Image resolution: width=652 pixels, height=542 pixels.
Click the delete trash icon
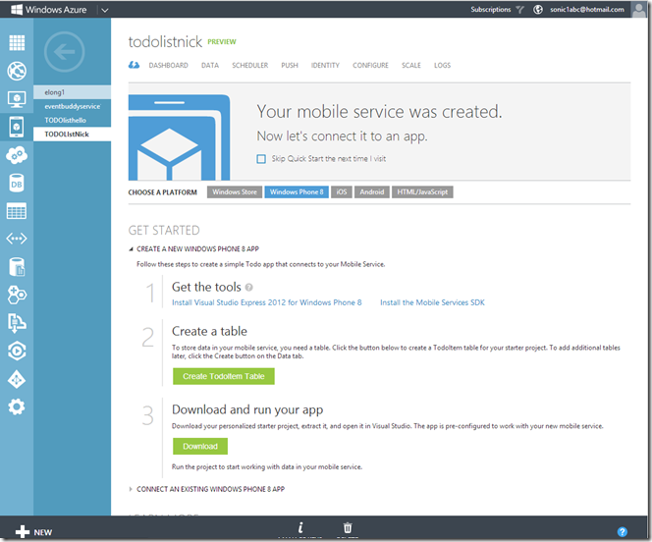pos(348,527)
